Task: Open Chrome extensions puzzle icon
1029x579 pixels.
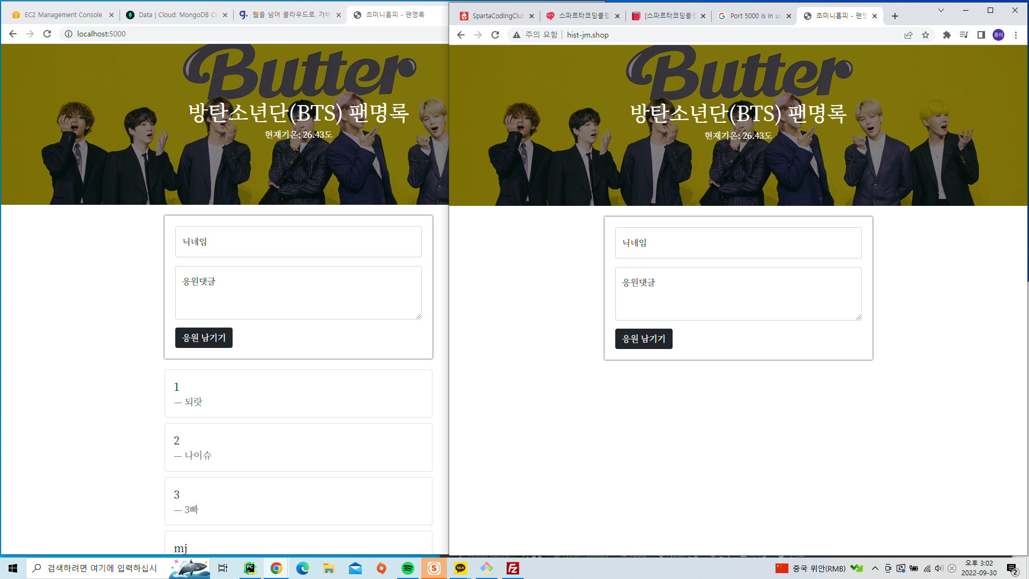Action: [947, 35]
